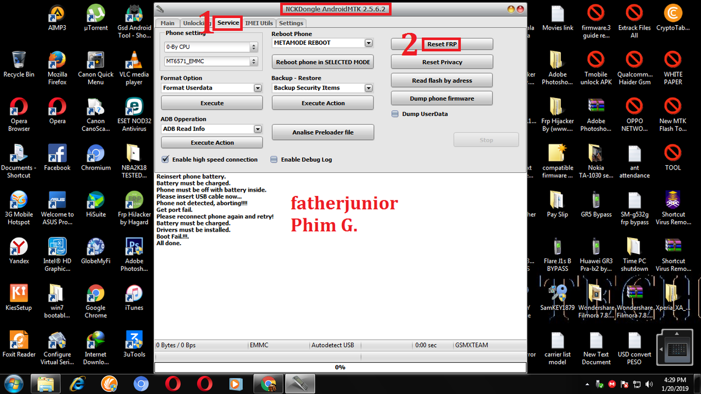Viewport: 701px width, 394px height.
Task: Click Execute under Format Option
Action: click(212, 103)
